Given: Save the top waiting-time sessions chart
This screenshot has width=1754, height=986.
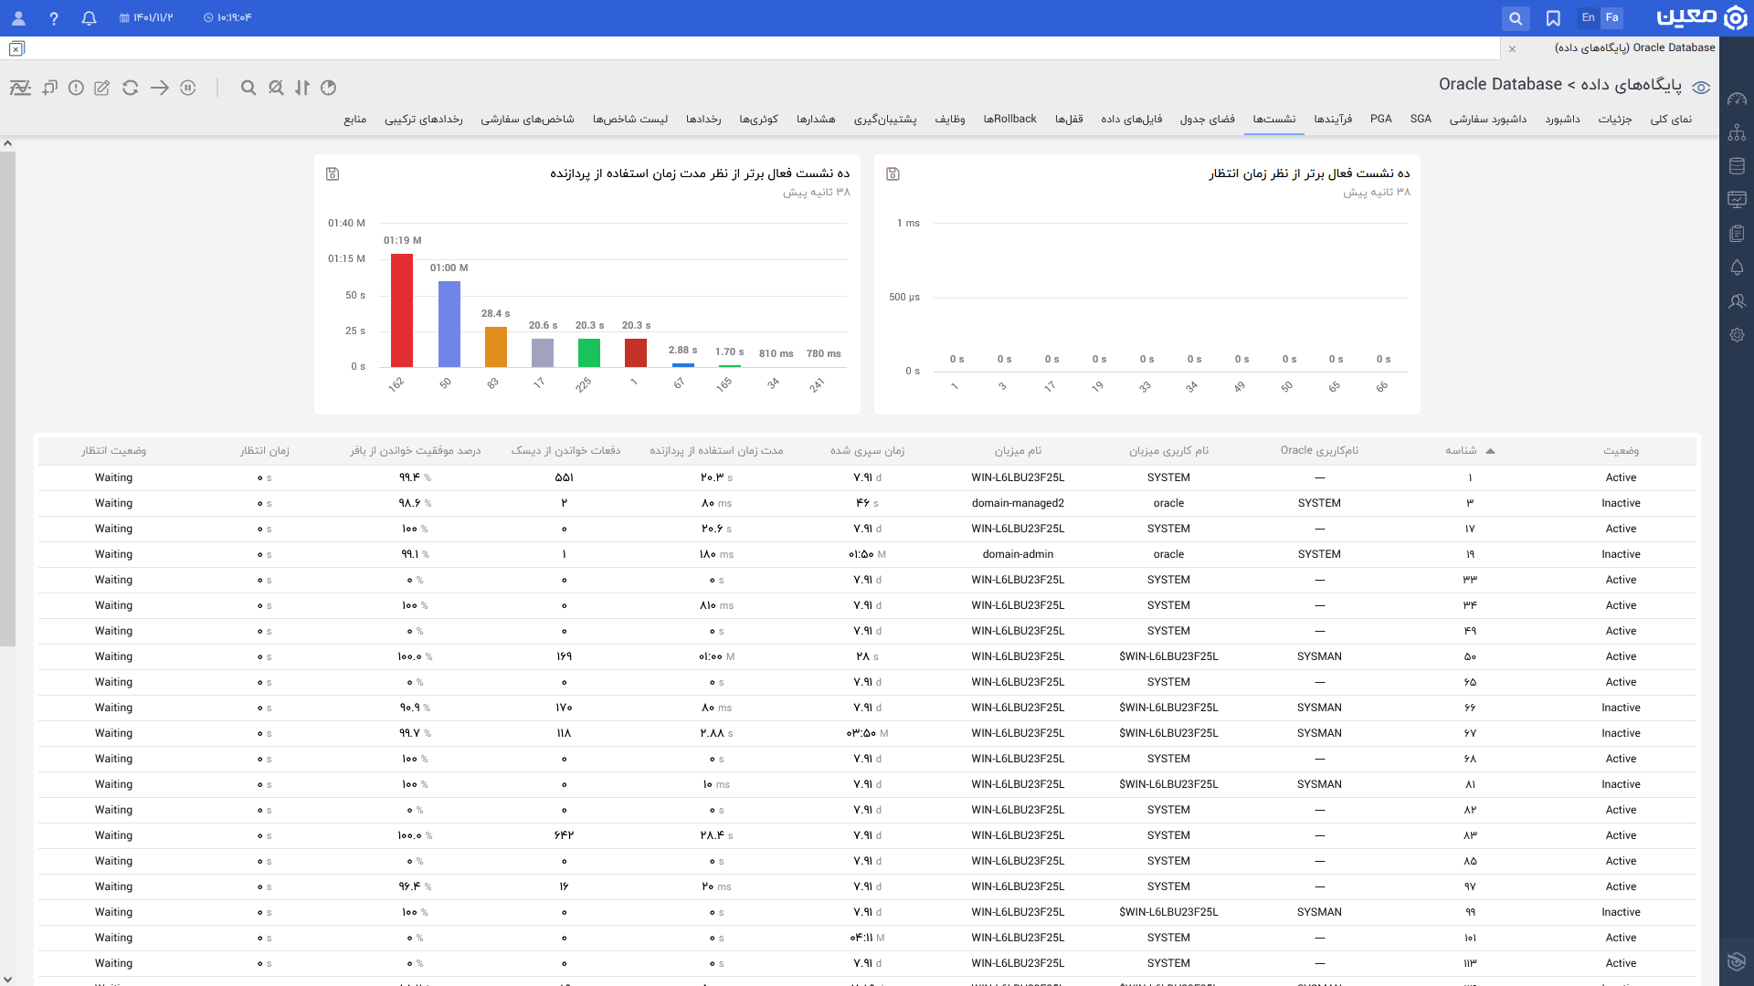Looking at the screenshot, I should point(893,174).
